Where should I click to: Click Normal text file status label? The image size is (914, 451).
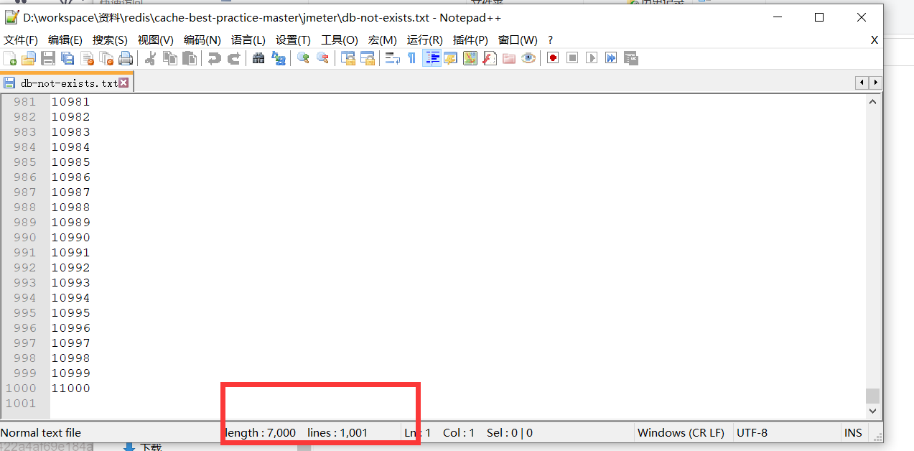(41, 433)
